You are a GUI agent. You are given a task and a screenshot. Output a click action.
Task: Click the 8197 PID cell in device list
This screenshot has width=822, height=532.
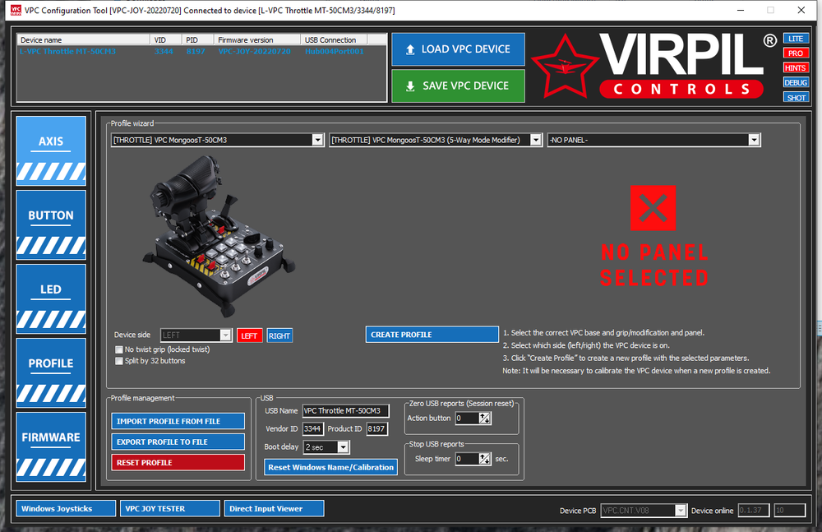tap(196, 52)
